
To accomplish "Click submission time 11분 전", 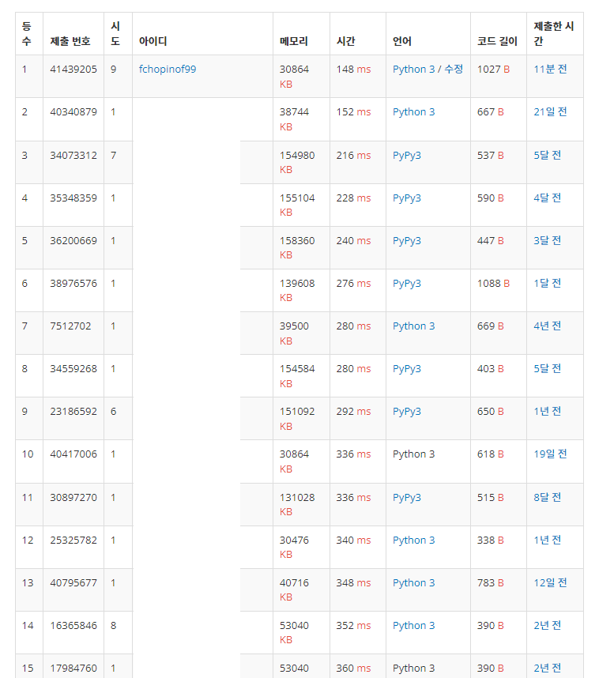I will 550,70.
